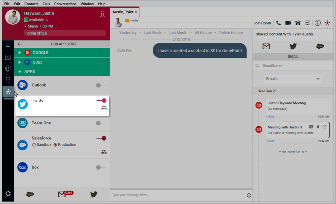Viewport: 336px width, 204px height.
Task: Close the Austin, Tyler tab
Action: point(136,12)
